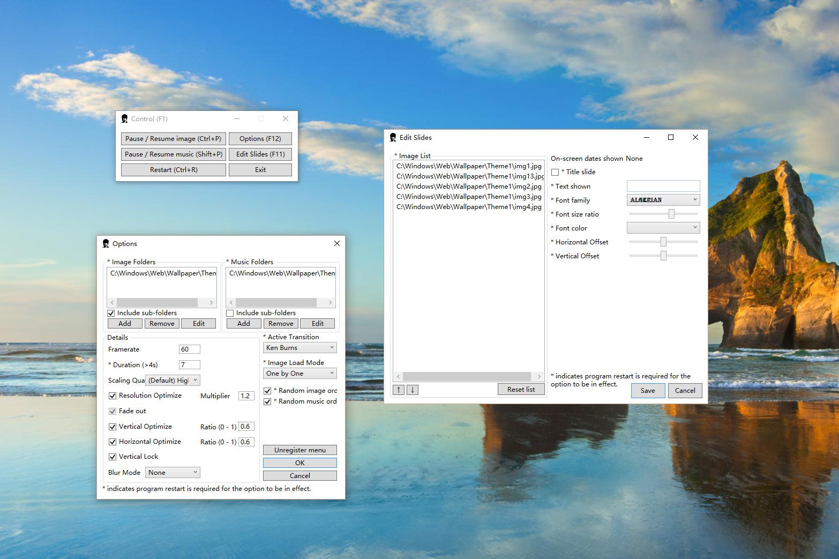Click the Duration input field
Screen dimensions: 839x559
pos(190,365)
